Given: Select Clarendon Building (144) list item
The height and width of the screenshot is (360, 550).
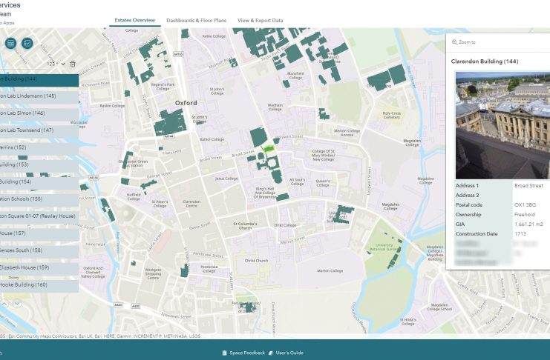Looking at the screenshot, I should [37, 79].
